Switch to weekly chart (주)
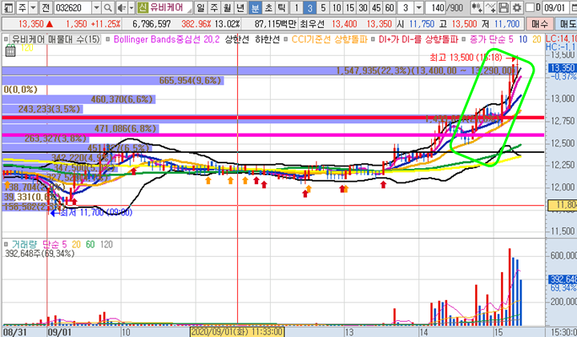Screen dimensions: 577x337 (x=213, y=7)
